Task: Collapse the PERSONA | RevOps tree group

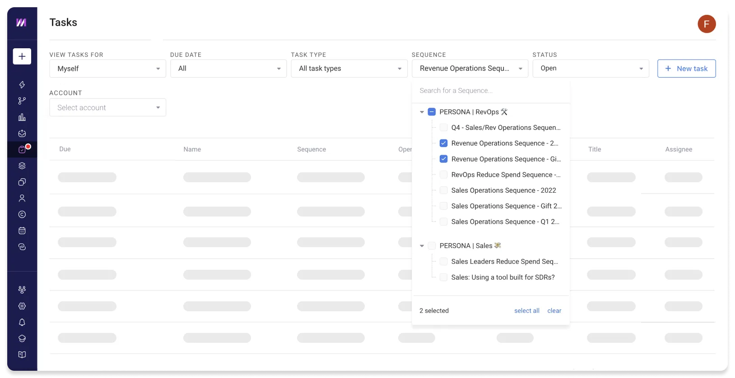Action: pyautogui.click(x=422, y=112)
